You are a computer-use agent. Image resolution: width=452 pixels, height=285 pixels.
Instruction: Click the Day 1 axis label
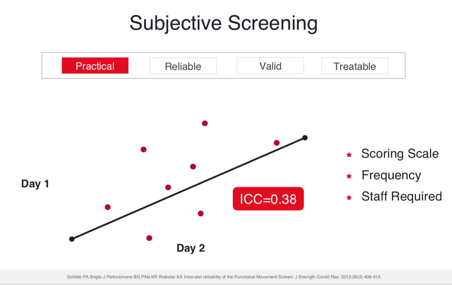[35, 184]
